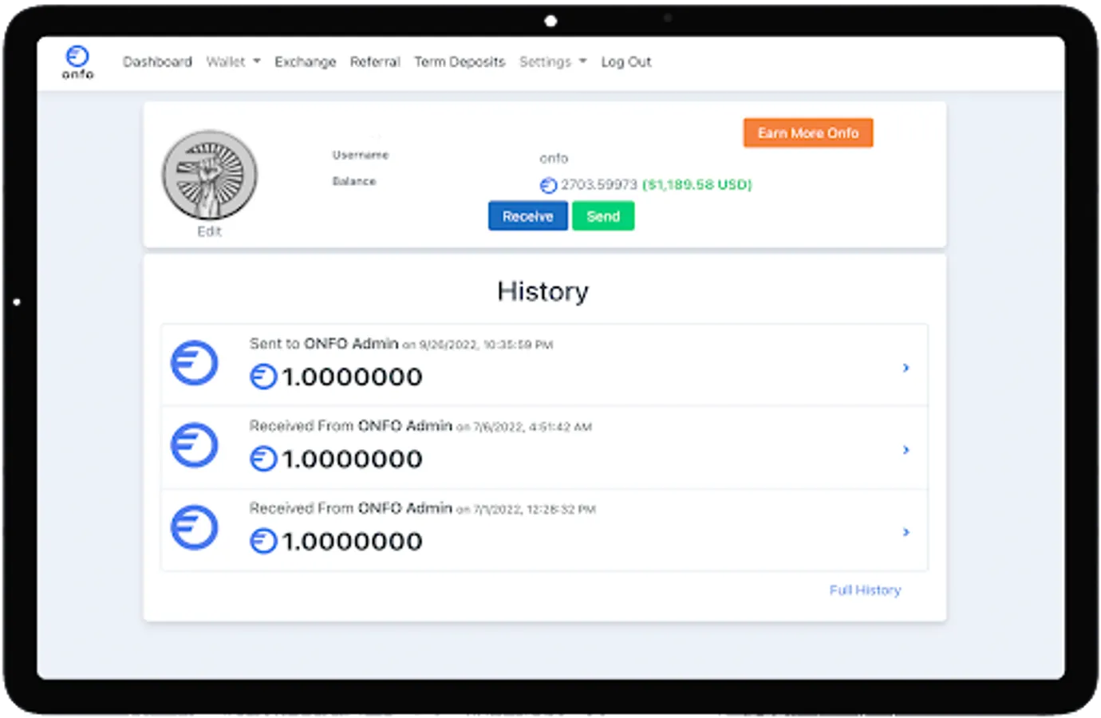The width and height of the screenshot is (1101, 718).
Task: Open details chevron for 7/1/2022 transaction
Action: 906,532
